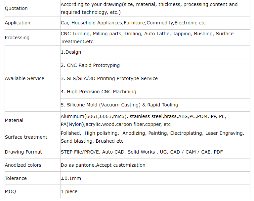Click the Anodized colors label
This screenshot has height=201, width=254.
pos(23,165)
